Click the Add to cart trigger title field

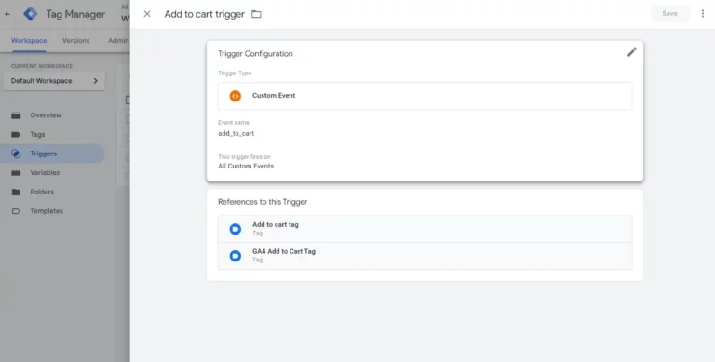coord(204,14)
